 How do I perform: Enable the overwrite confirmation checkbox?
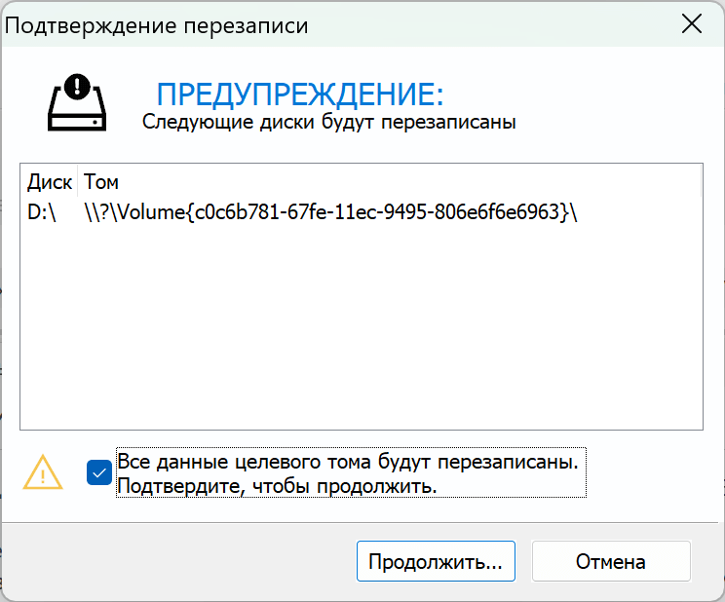[x=98, y=472]
